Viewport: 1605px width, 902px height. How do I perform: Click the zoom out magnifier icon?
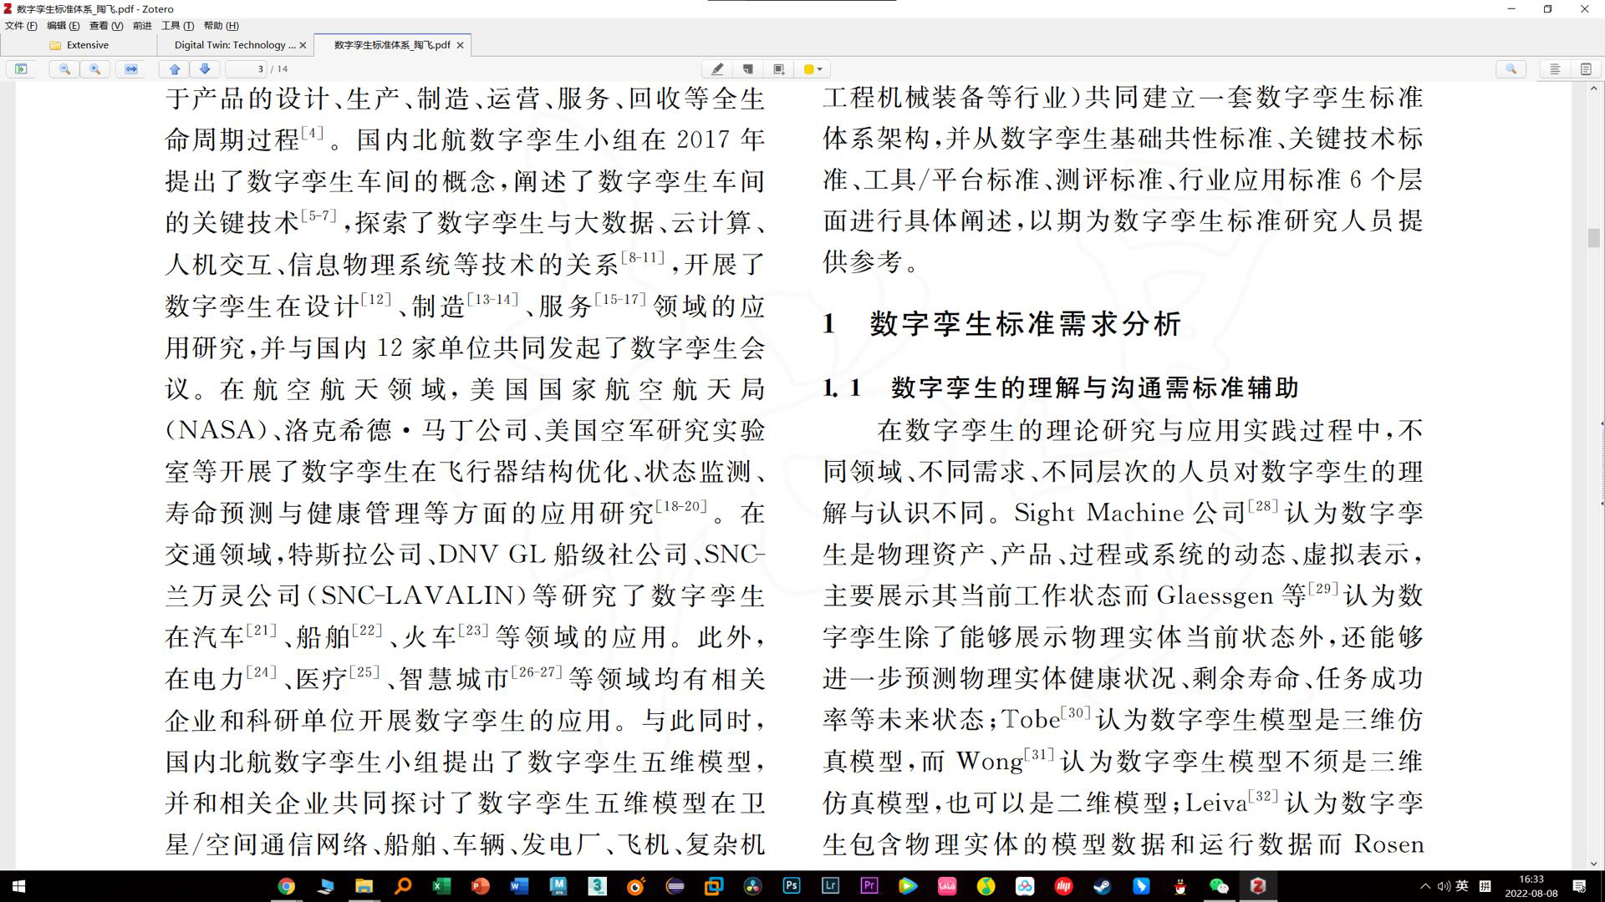point(64,69)
